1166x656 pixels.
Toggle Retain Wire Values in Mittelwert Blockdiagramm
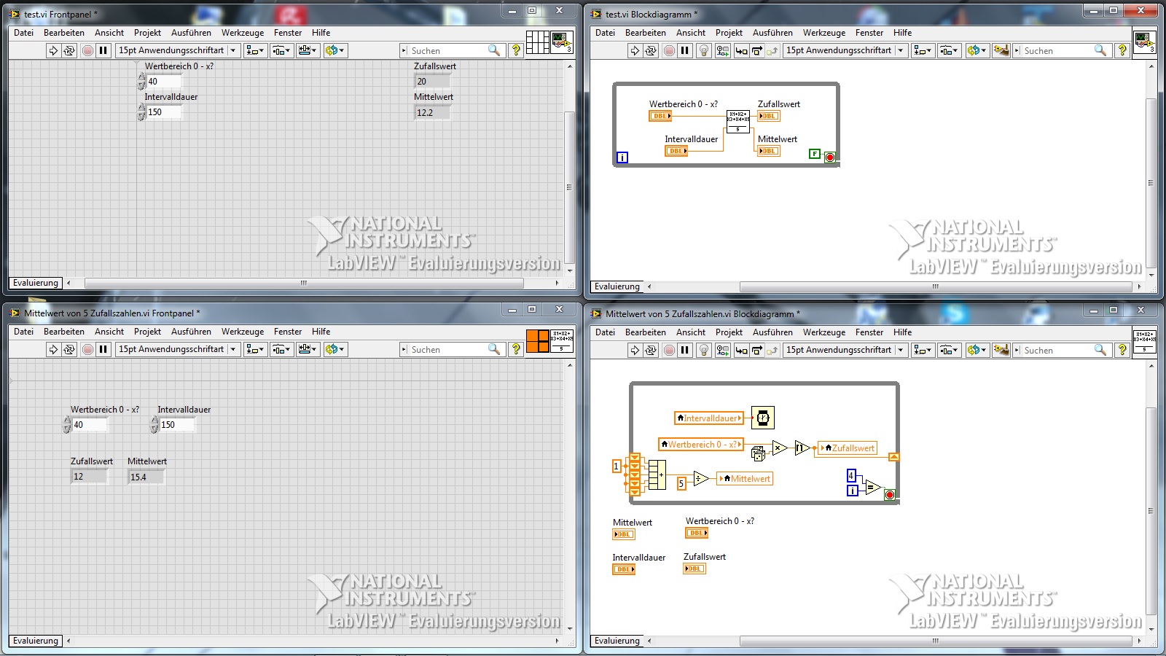click(x=722, y=350)
